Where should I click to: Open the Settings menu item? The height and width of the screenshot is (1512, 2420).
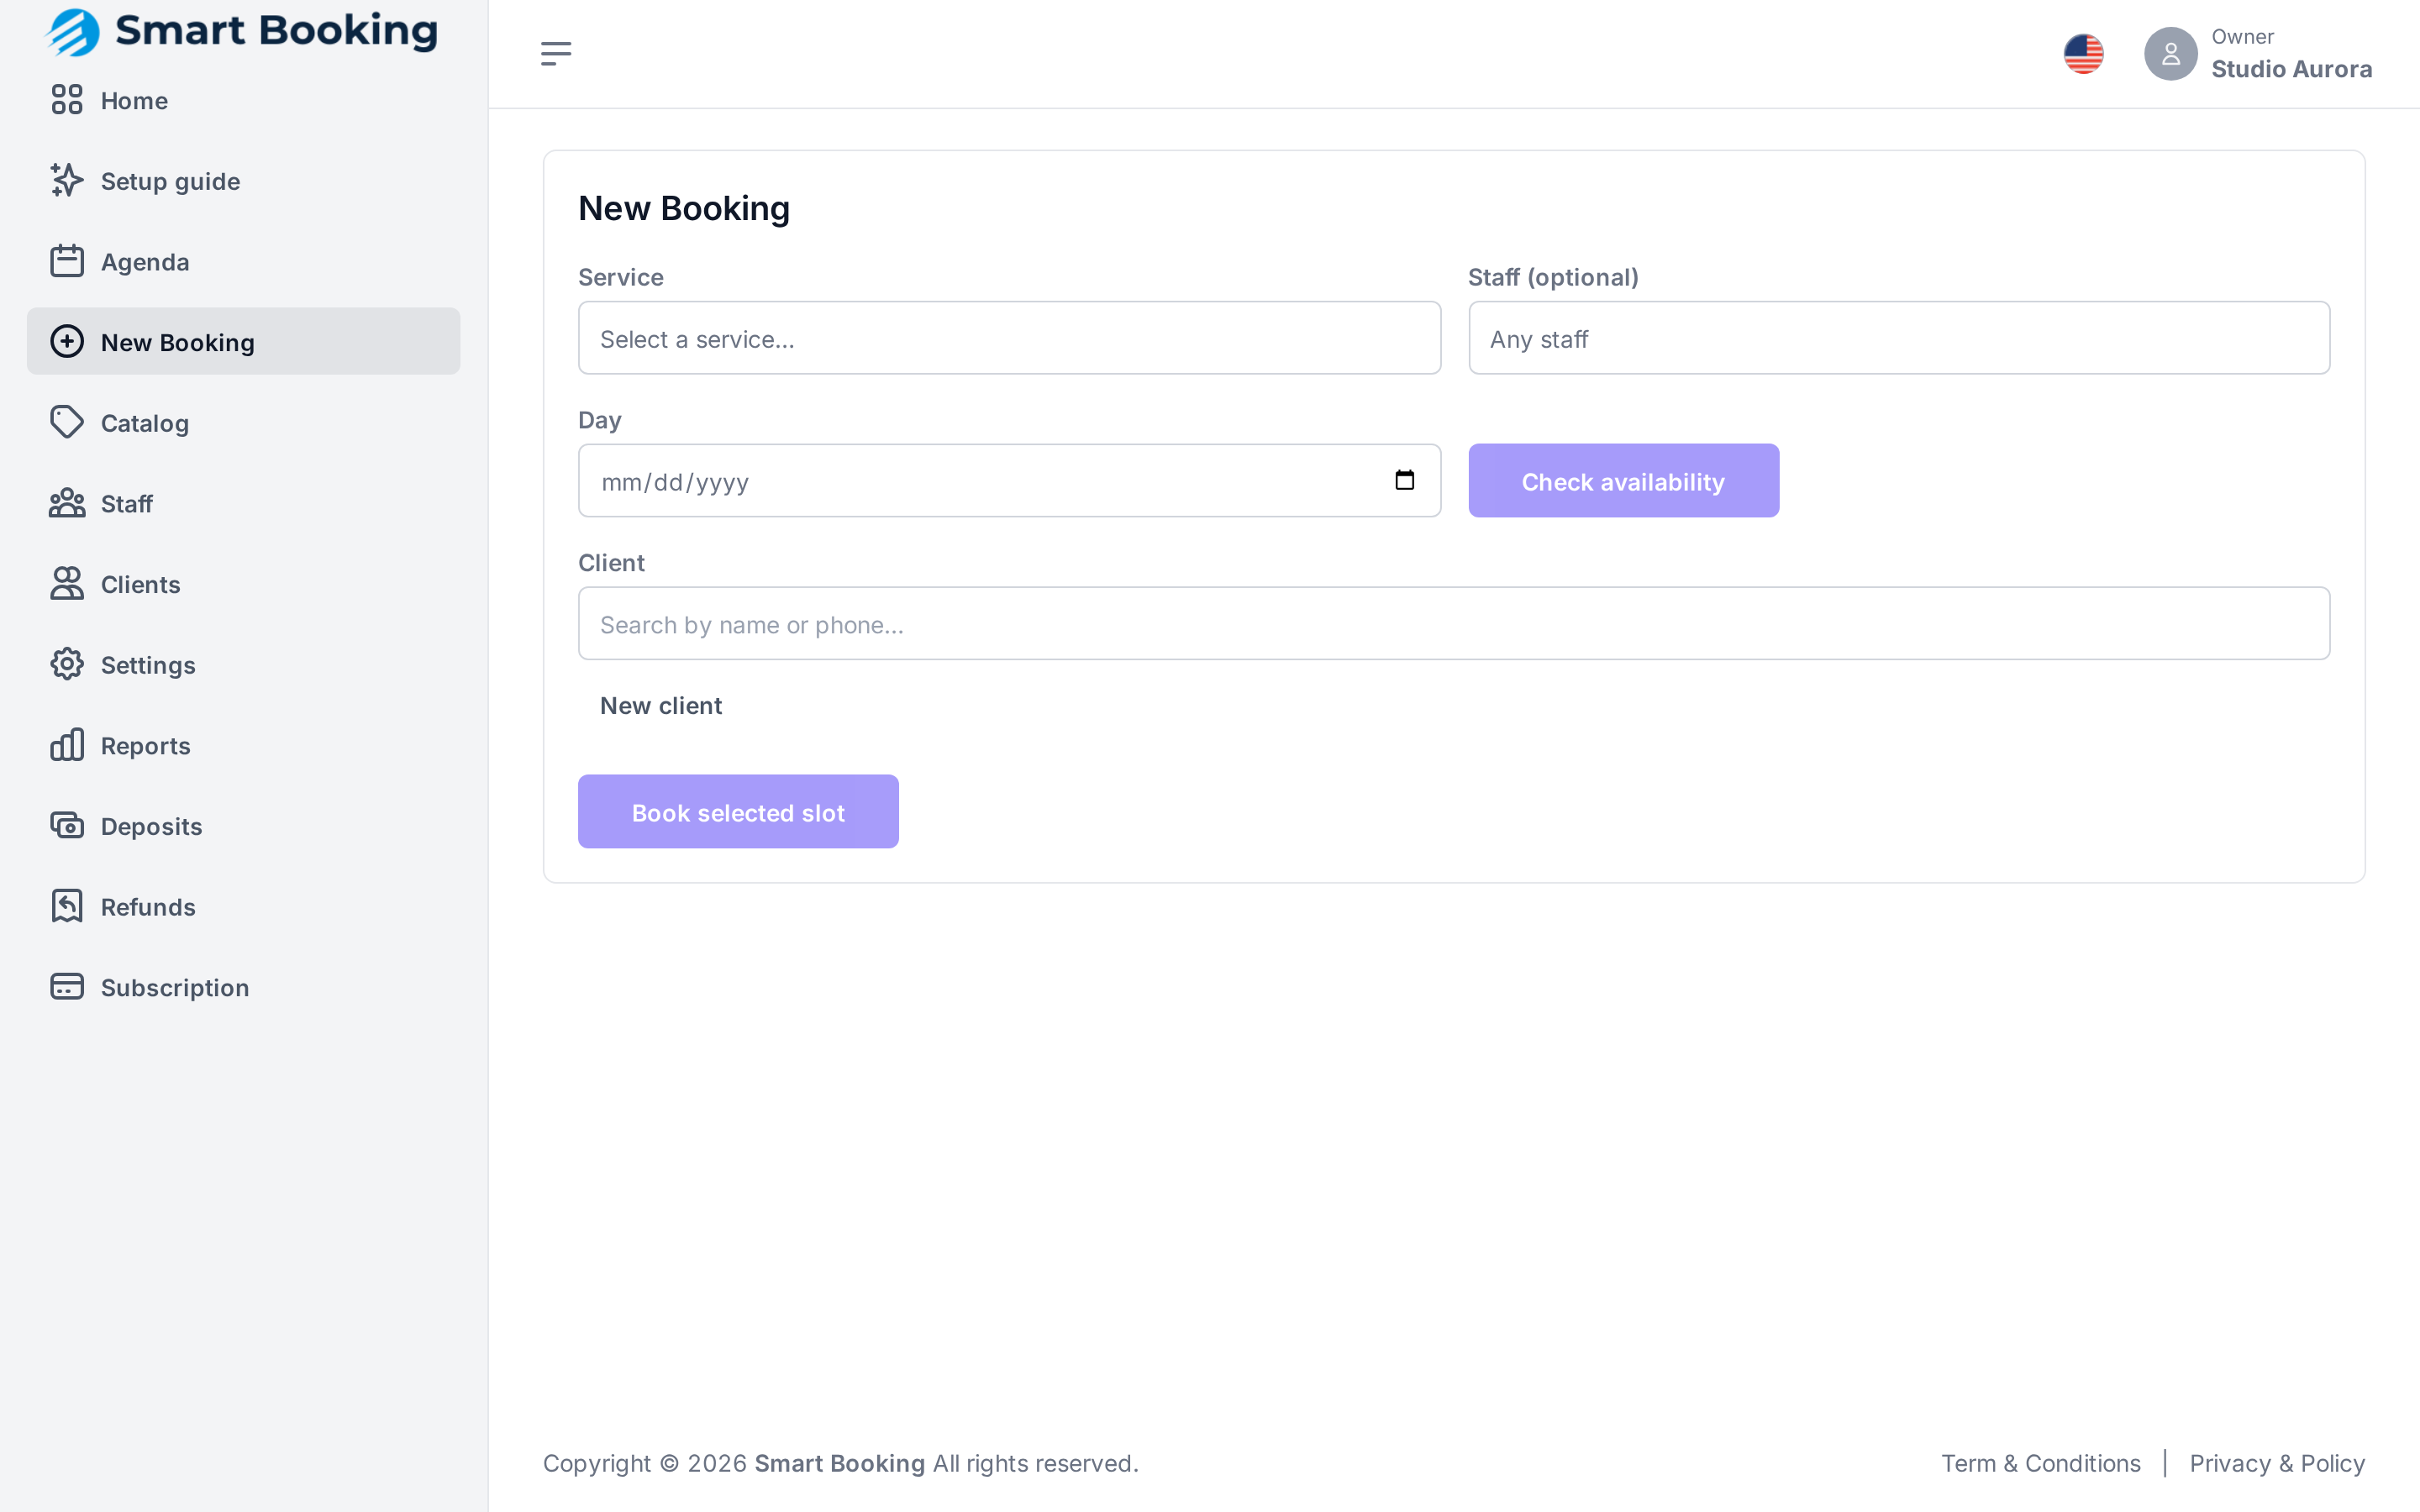pos(243,665)
